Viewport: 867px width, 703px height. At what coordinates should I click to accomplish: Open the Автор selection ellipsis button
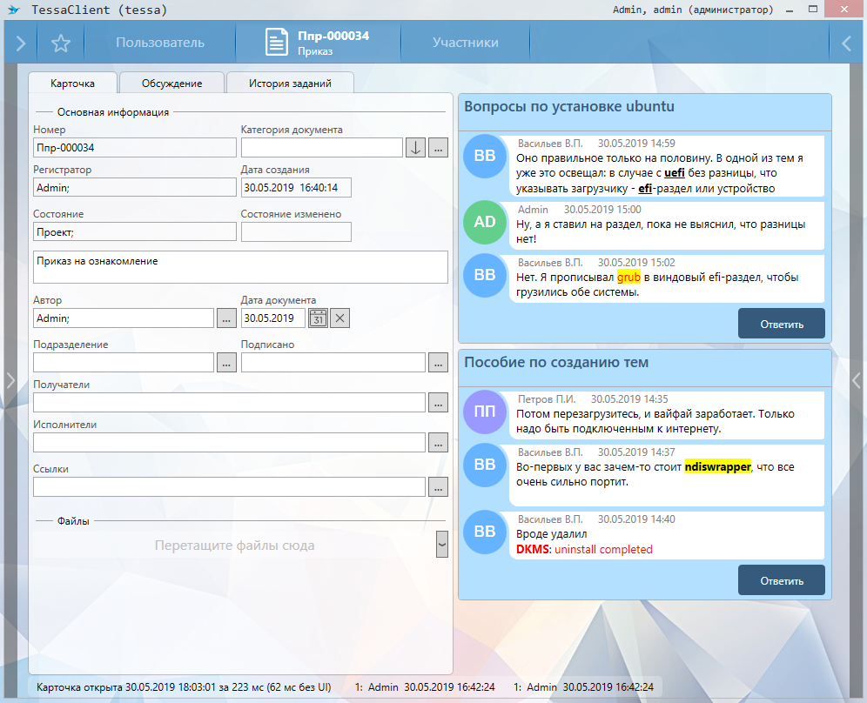point(225,318)
